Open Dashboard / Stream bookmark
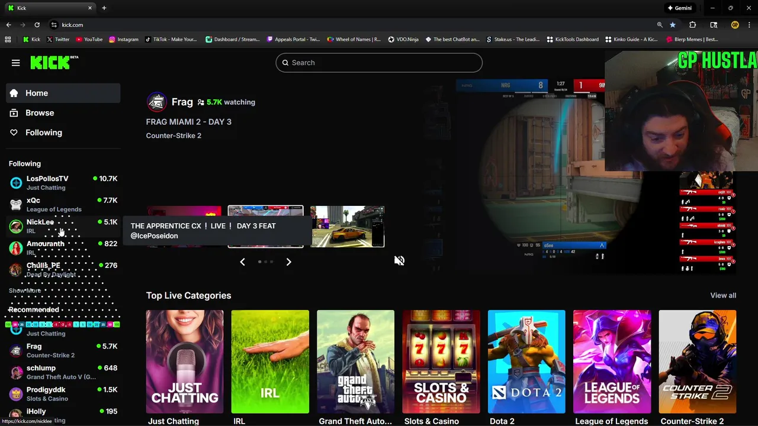The image size is (758, 426). (x=232, y=40)
